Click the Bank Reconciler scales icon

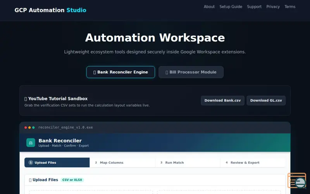pyautogui.click(x=31, y=142)
